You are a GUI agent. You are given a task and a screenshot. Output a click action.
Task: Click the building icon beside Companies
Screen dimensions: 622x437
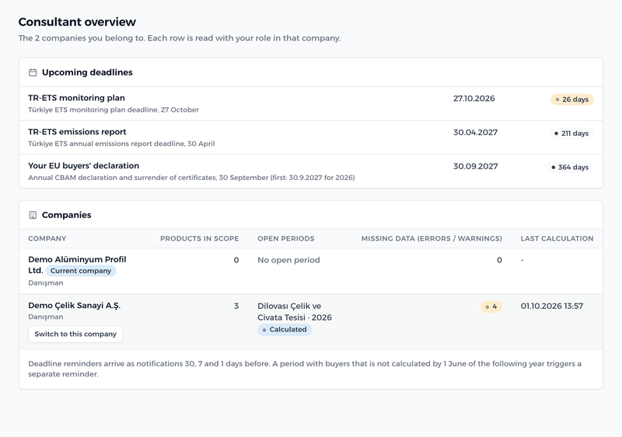click(x=33, y=215)
